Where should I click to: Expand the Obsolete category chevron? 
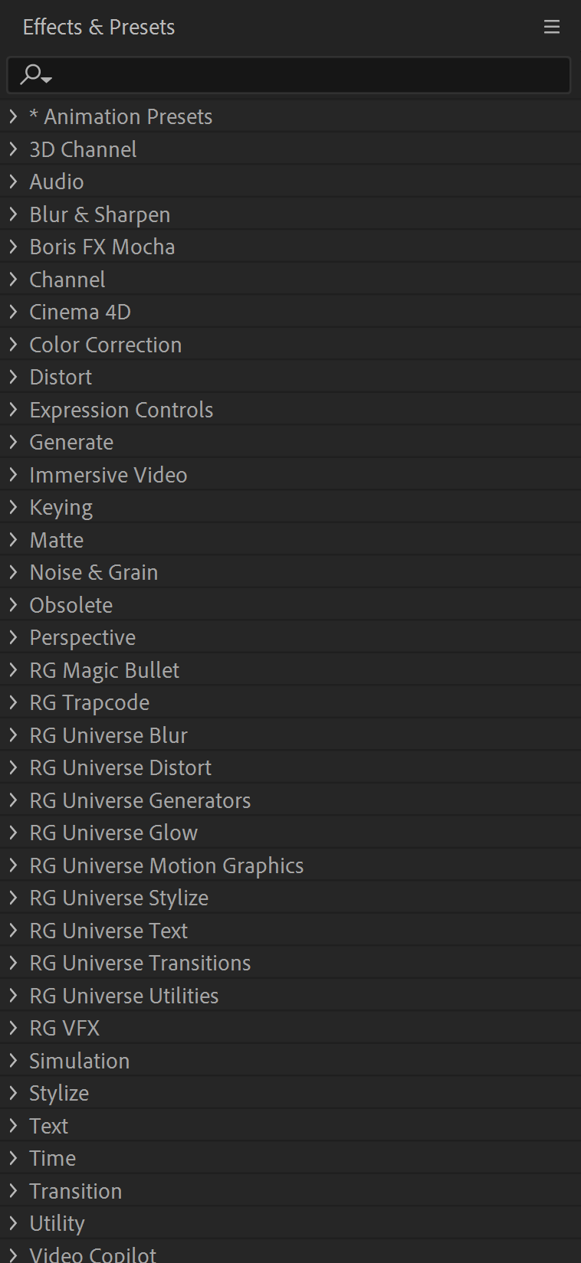13,605
